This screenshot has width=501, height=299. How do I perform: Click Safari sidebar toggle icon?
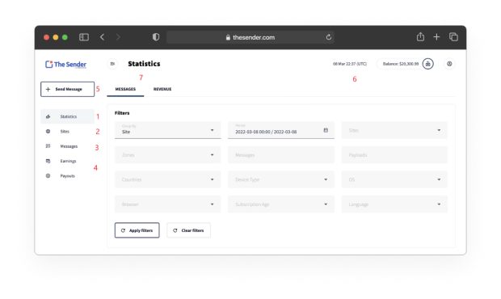(x=84, y=37)
